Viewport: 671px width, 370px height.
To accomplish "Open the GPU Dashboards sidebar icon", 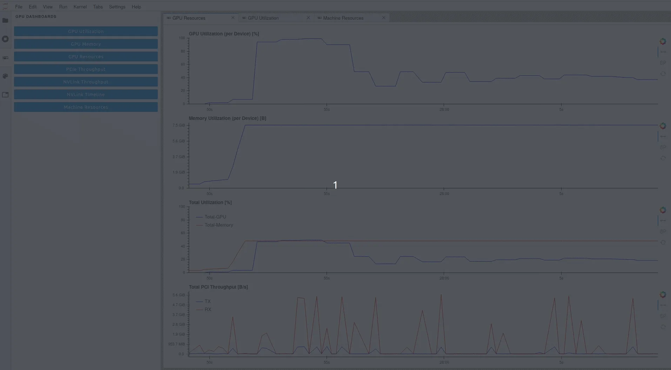I will click(x=5, y=58).
